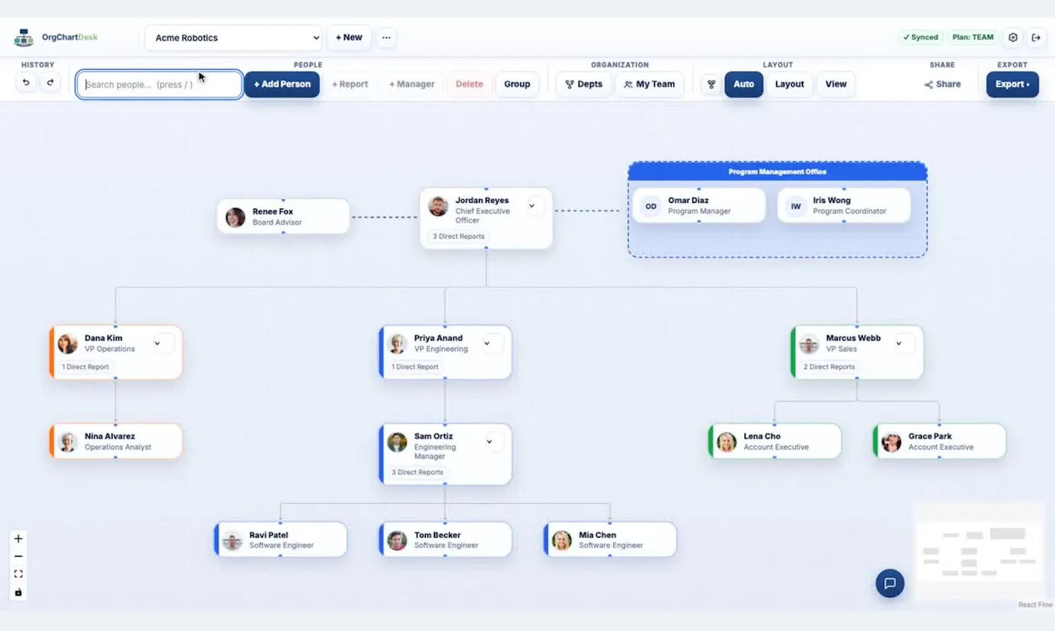Click Grace Park avatar photo
The image size is (1055, 631).
pyautogui.click(x=891, y=442)
